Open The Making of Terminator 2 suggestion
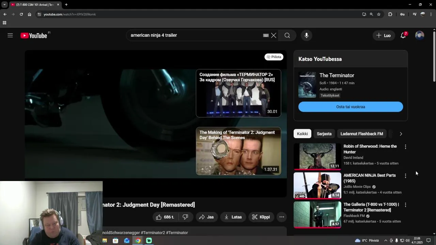The image size is (436, 245). coord(238,151)
